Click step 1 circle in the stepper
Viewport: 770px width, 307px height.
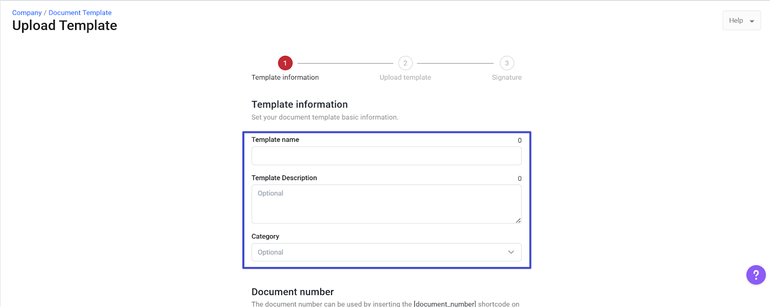pyautogui.click(x=285, y=63)
